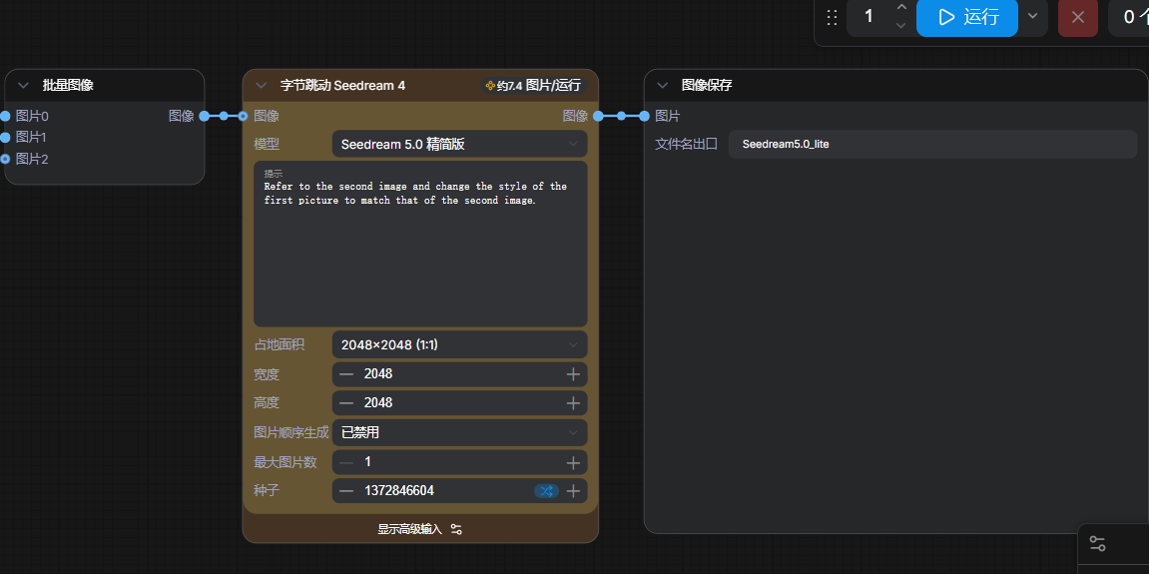Click the settings sliders icon bottom-right panel
Screen dimensions: 1149x574
1097,544
